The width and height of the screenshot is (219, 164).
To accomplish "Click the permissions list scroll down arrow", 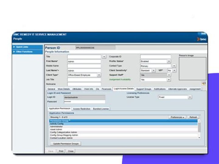I will pos(199,138).
